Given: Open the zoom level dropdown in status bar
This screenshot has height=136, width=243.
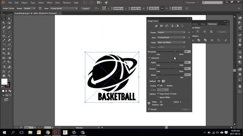Looking at the screenshot, I should click(35, 128).
